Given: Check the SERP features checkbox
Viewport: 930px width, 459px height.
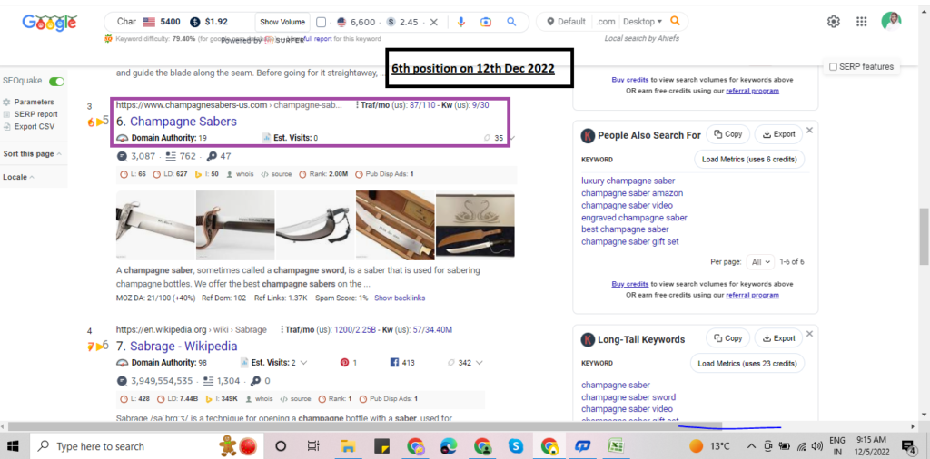Looking at the screenshot, I should pos(834,67).
